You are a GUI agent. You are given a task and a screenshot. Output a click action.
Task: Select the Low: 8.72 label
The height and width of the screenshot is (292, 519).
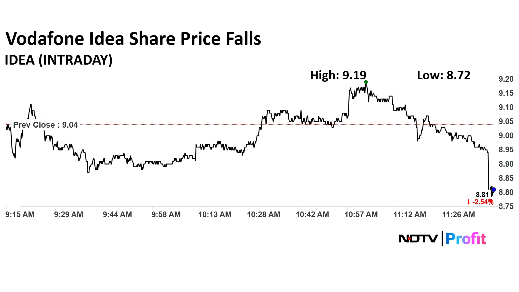point(444,75)
